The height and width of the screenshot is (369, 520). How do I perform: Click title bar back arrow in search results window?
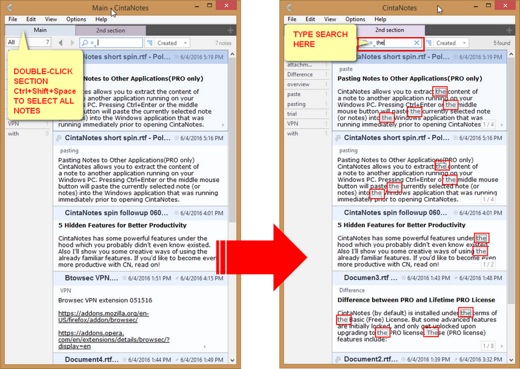(289, 7)
